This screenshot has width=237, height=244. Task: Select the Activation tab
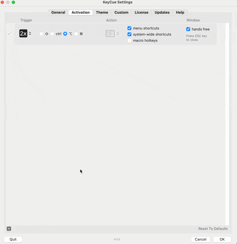point(80,13)
